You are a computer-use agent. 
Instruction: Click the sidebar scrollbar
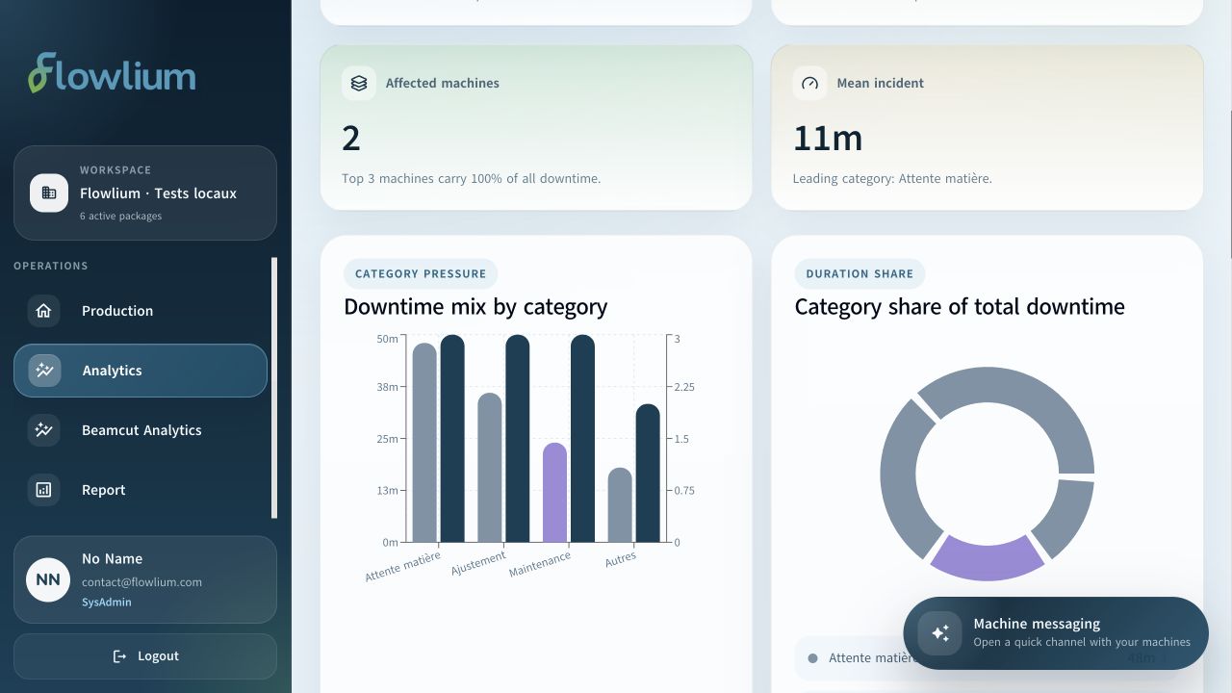pos(274,388)
